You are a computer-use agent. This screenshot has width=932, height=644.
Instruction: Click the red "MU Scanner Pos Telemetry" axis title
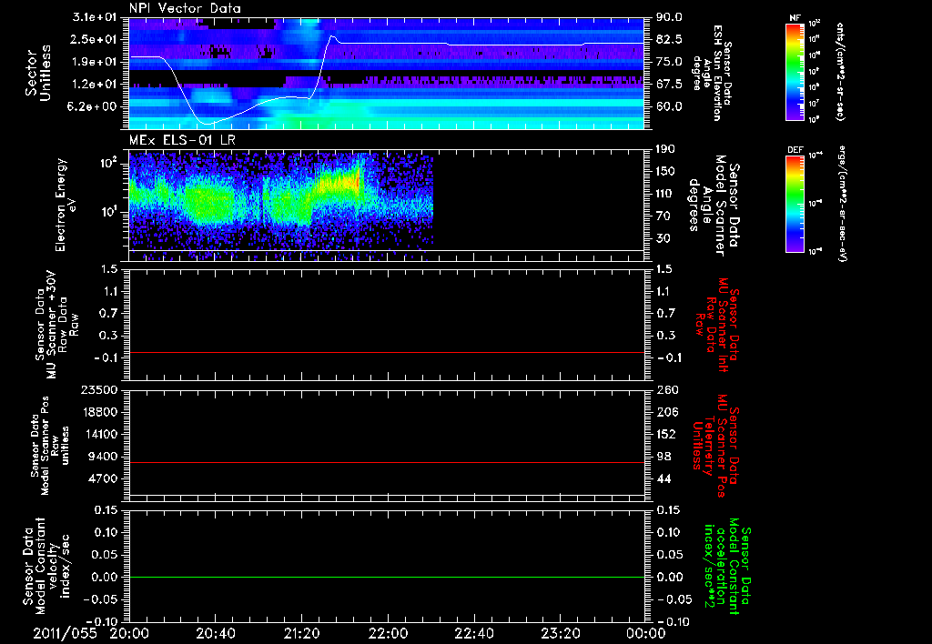click(715, 447)
